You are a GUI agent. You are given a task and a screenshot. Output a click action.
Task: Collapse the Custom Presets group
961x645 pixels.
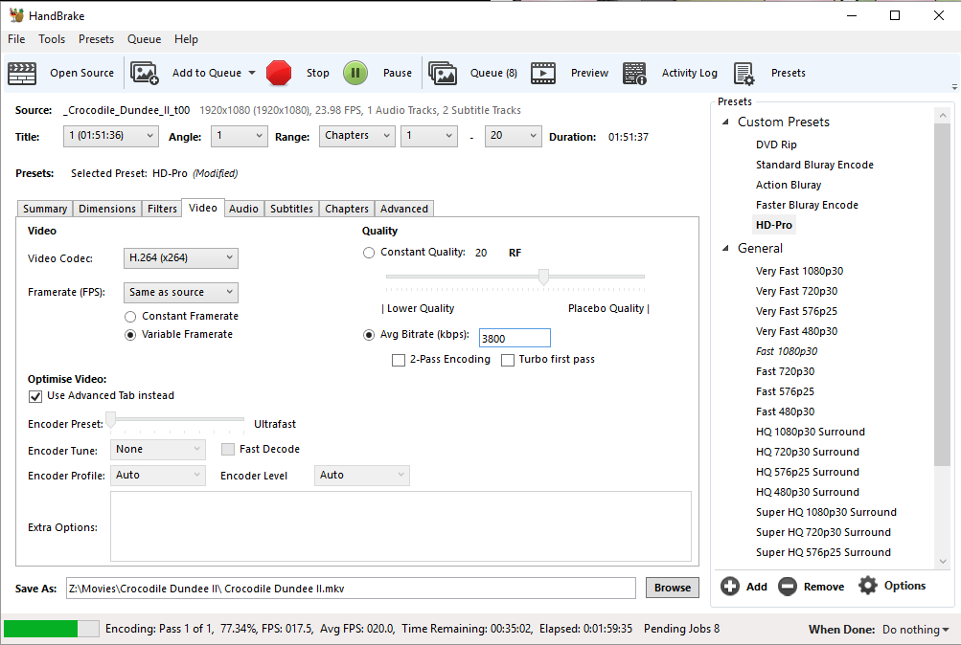725,122
